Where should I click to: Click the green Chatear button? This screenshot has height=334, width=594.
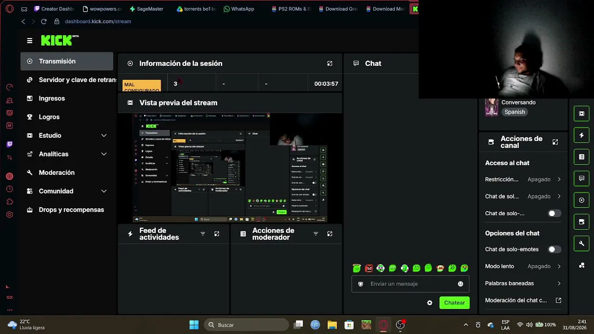tap(454, 303)
